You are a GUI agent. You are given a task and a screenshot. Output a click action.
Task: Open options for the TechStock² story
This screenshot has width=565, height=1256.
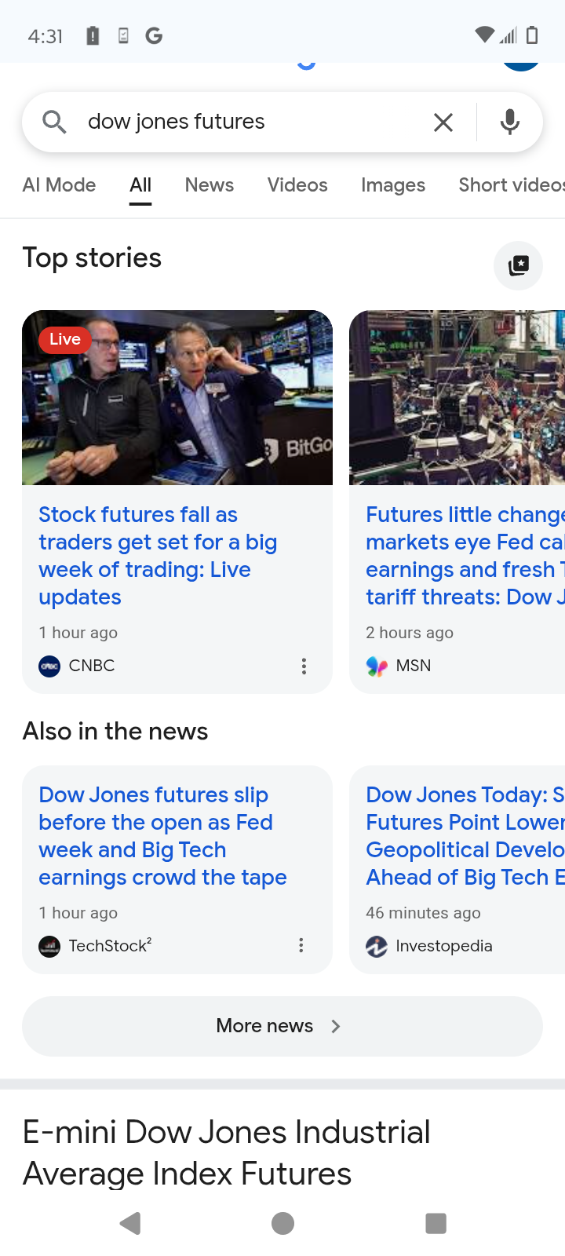[x=301, y=945]
